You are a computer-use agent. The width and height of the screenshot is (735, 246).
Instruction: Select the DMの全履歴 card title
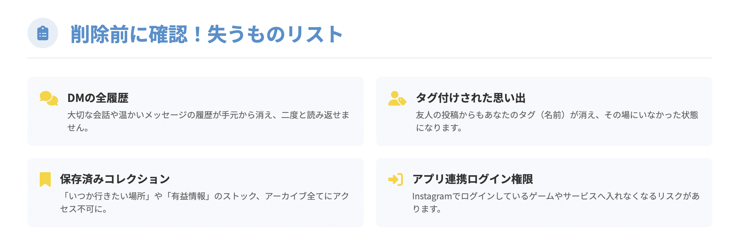coord(98,98)
